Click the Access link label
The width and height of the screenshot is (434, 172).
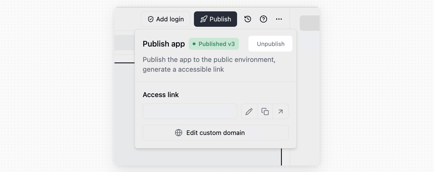point(161,95)
